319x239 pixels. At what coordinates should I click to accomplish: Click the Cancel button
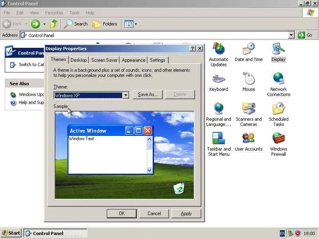154,214
